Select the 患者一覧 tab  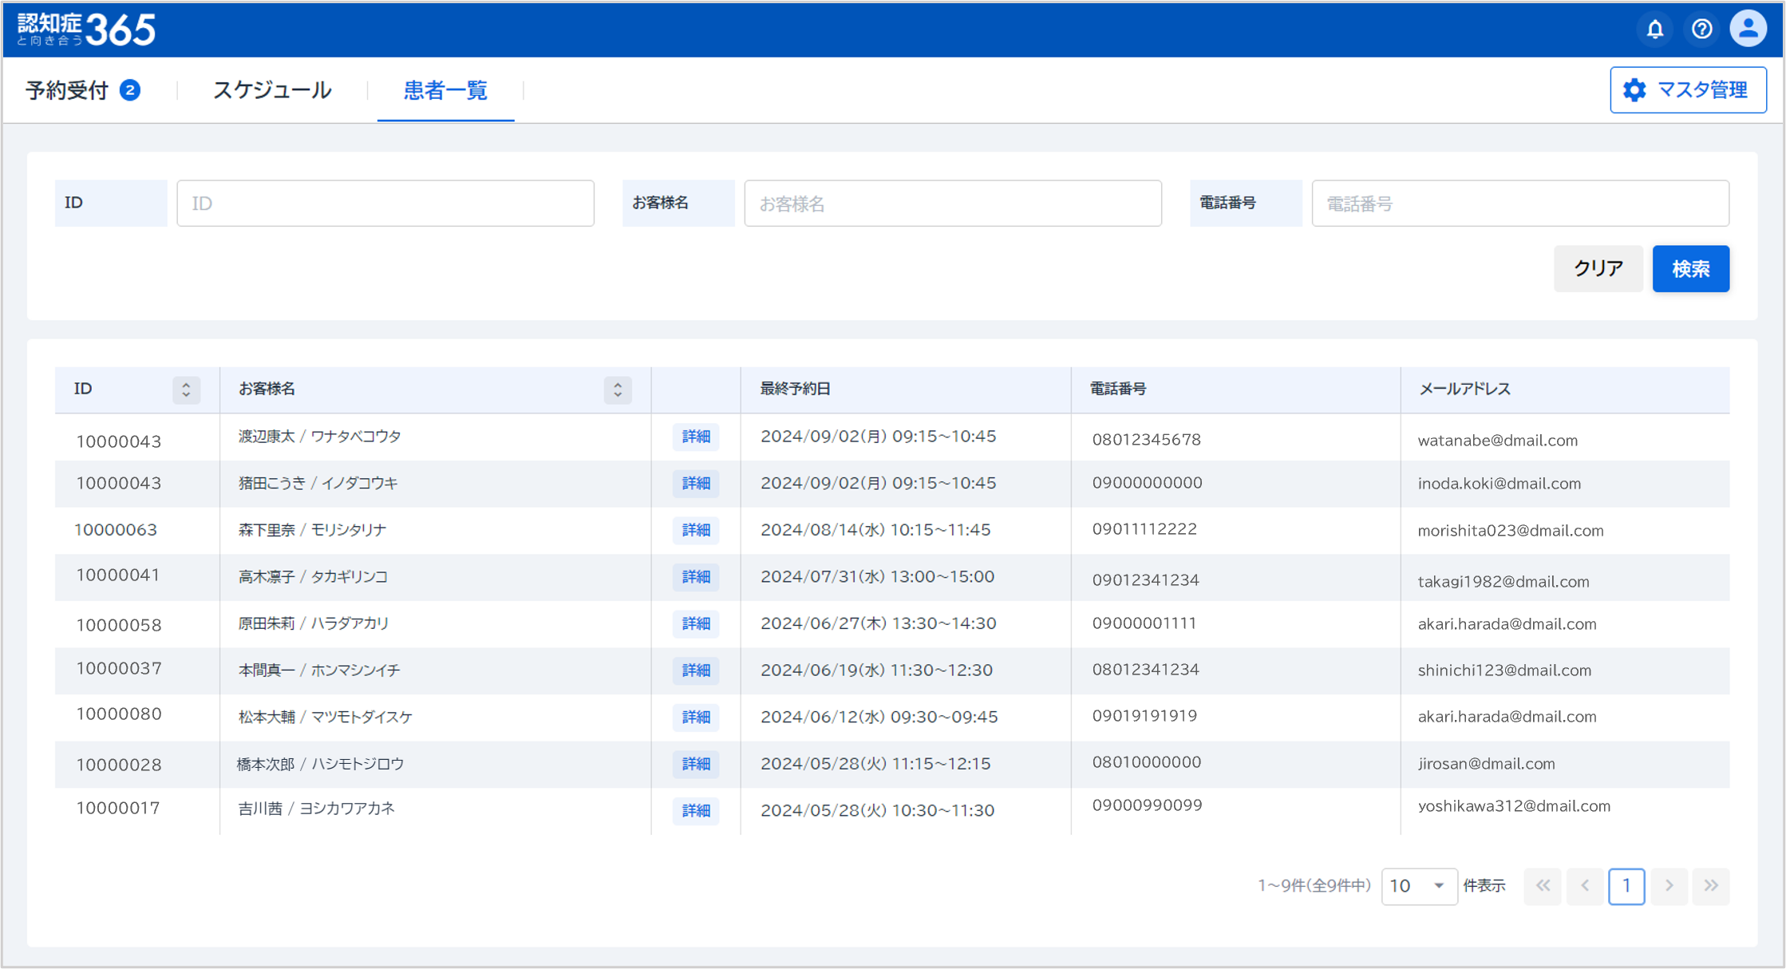pyautogui.click(x=445, y=90)
